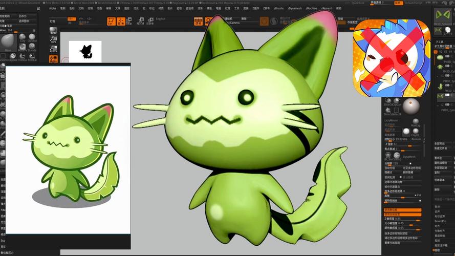
Task: Pick the SliceCirc brush in right panel
Action: [x=388, y=101]
